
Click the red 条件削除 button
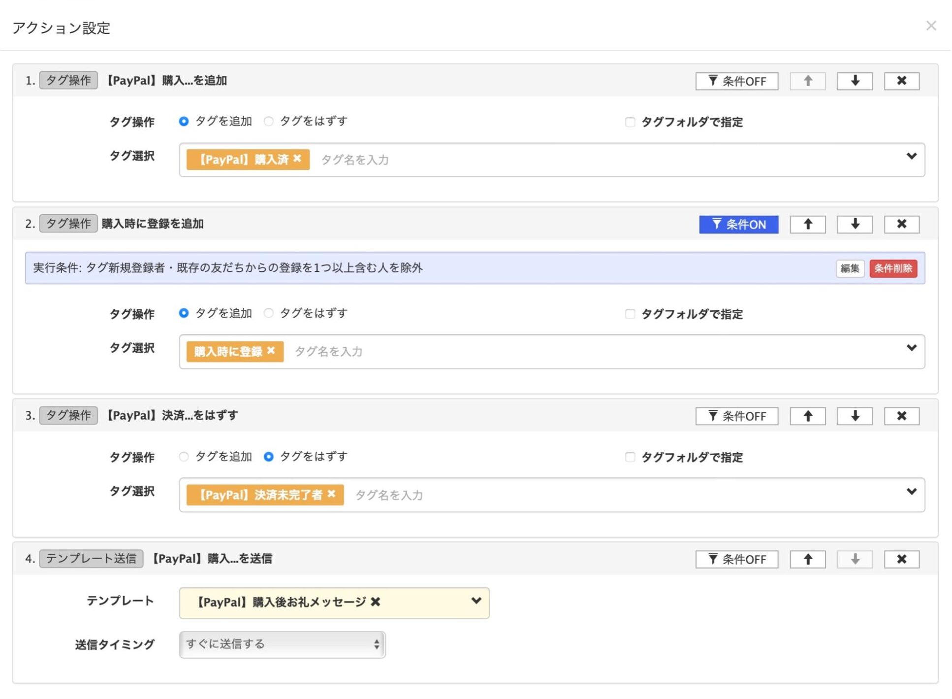892,268
